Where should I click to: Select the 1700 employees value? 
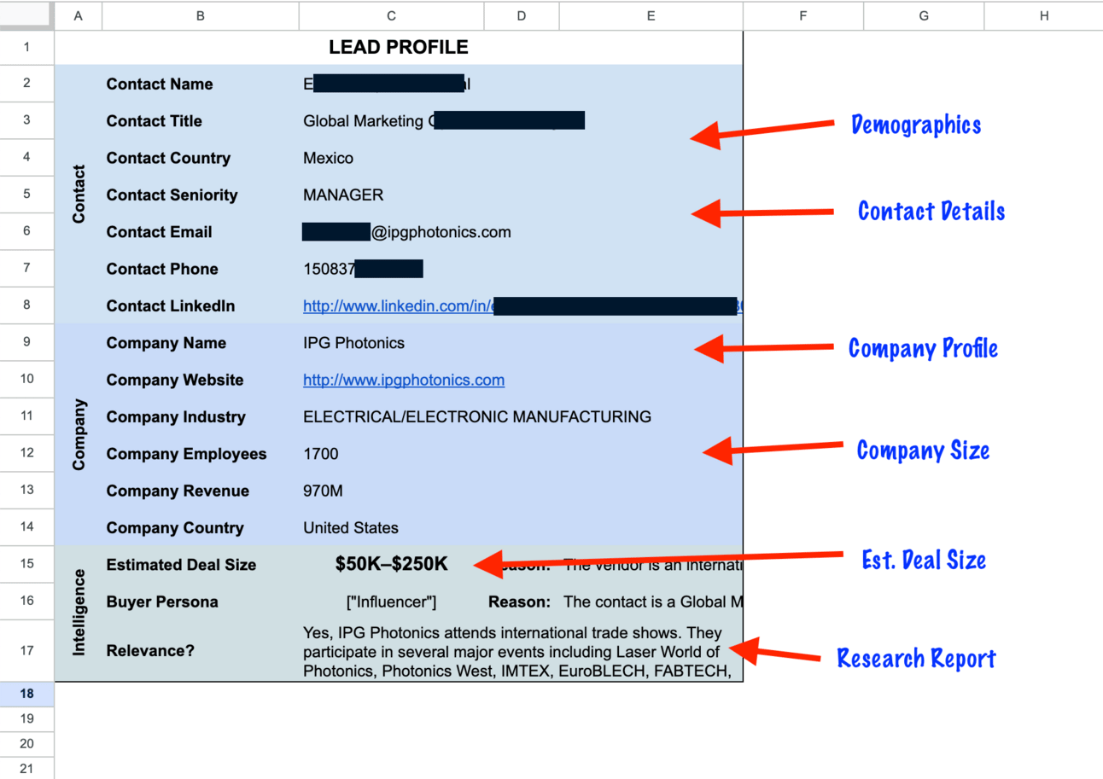(321, 454)
